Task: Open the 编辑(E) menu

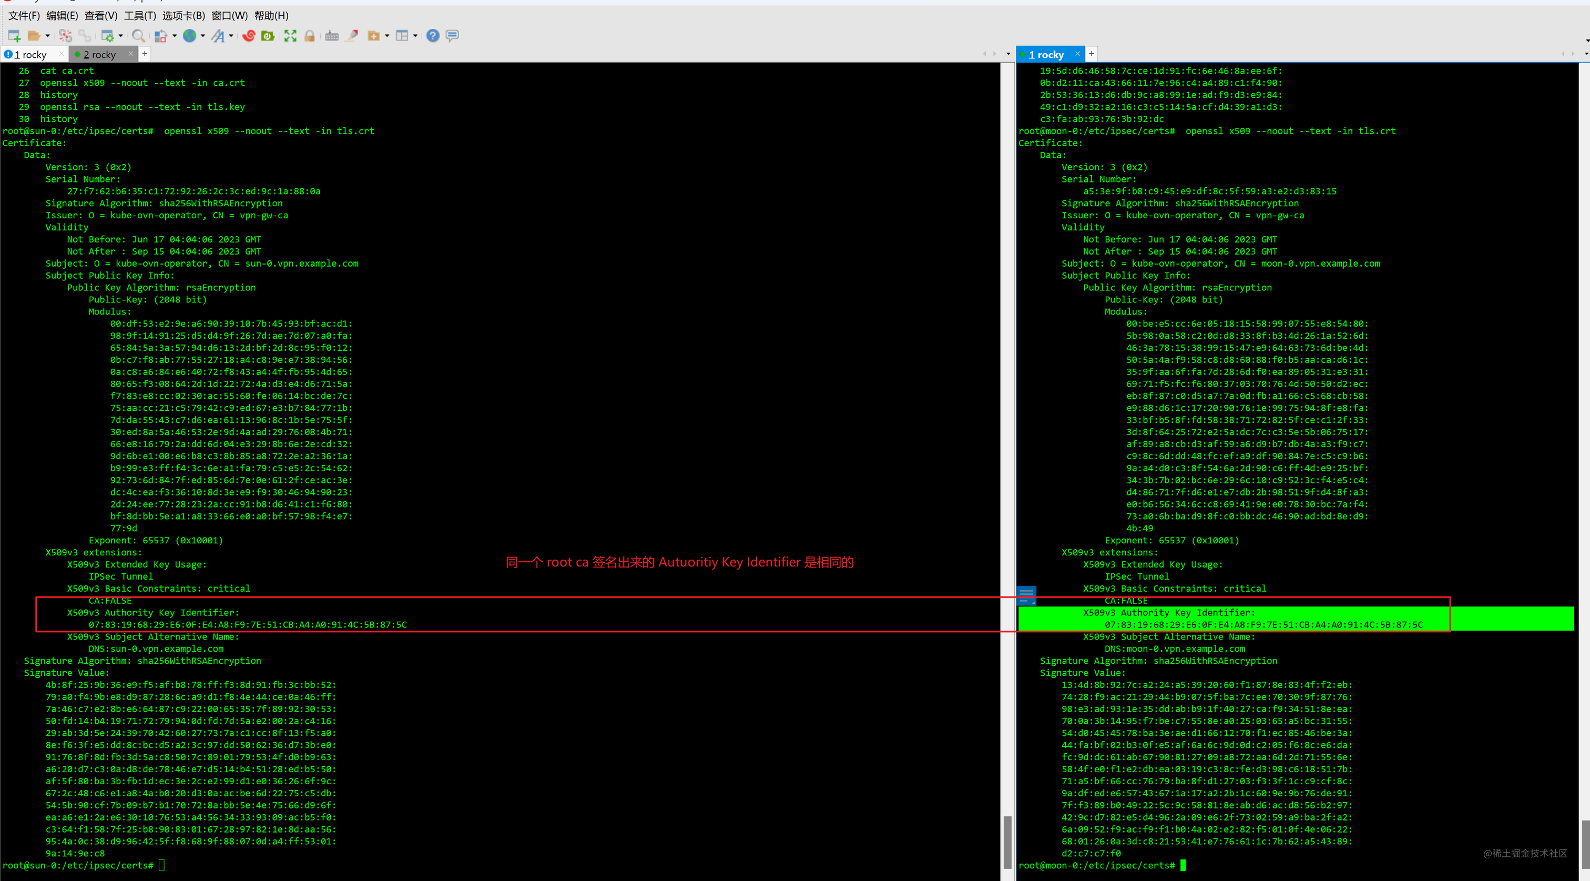Action: click(x=63, y=15)
